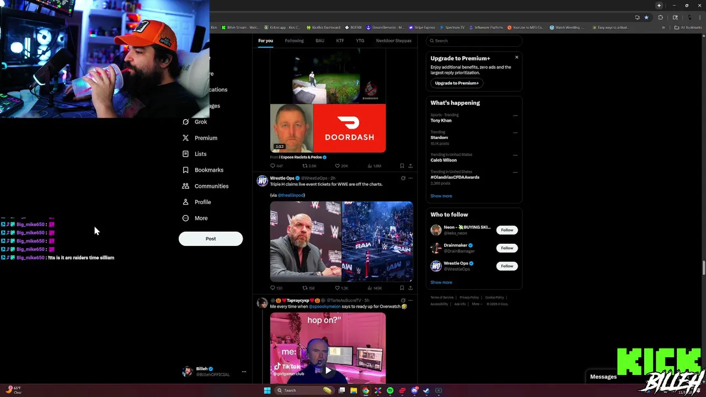Open the Chrome extensions puzzle icon
The image size is (706, 397).
click(x=661, y=17)
